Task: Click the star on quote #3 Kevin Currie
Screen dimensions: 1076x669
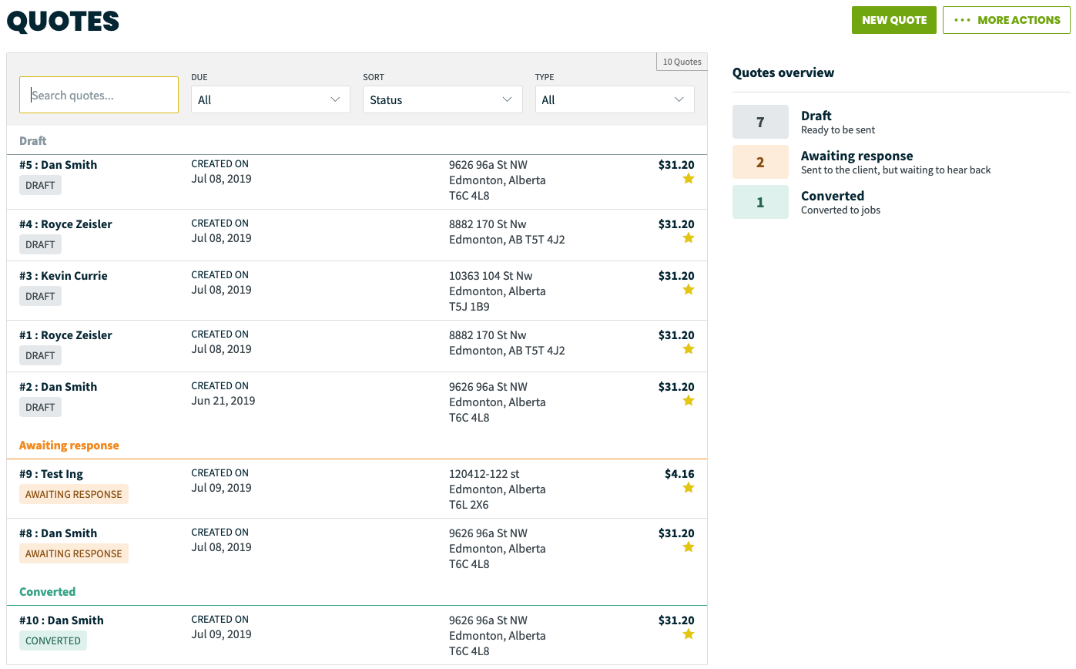Action: coord(688,290)
